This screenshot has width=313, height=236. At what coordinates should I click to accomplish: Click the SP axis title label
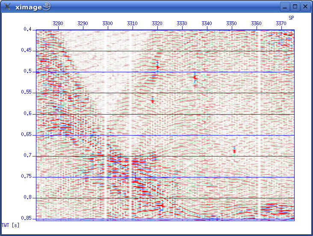click(291, 18)
